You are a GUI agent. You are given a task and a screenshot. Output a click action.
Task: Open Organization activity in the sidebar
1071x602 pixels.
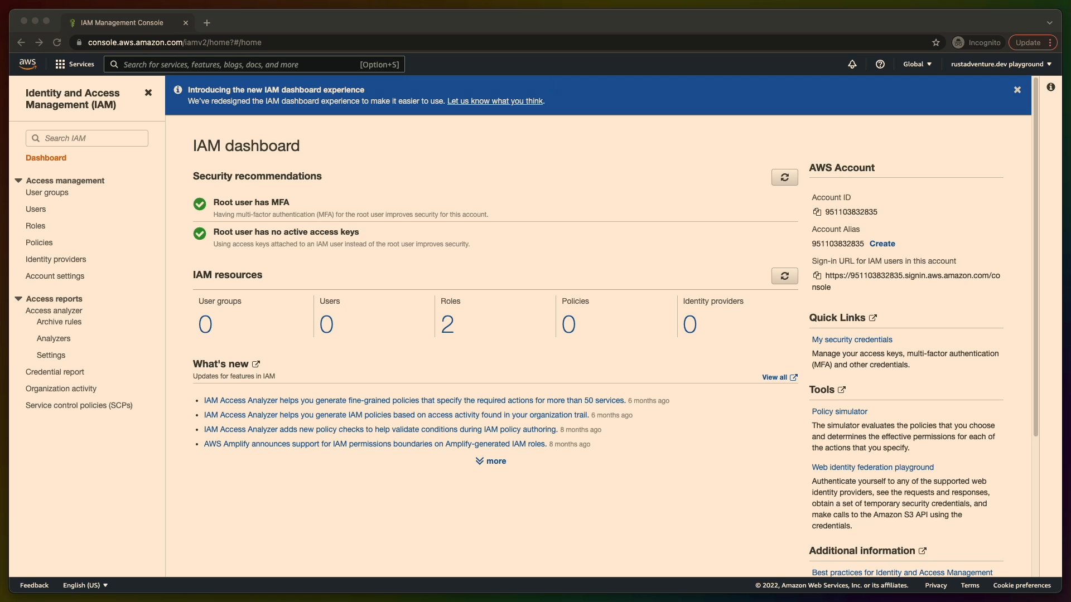click(61, 389)
